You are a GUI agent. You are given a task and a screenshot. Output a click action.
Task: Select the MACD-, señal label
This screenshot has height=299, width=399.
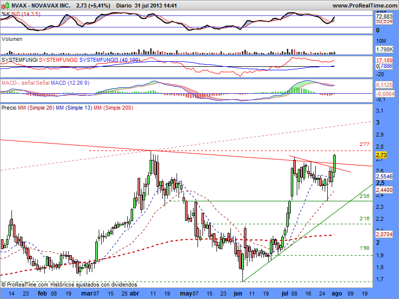point(18,83)
